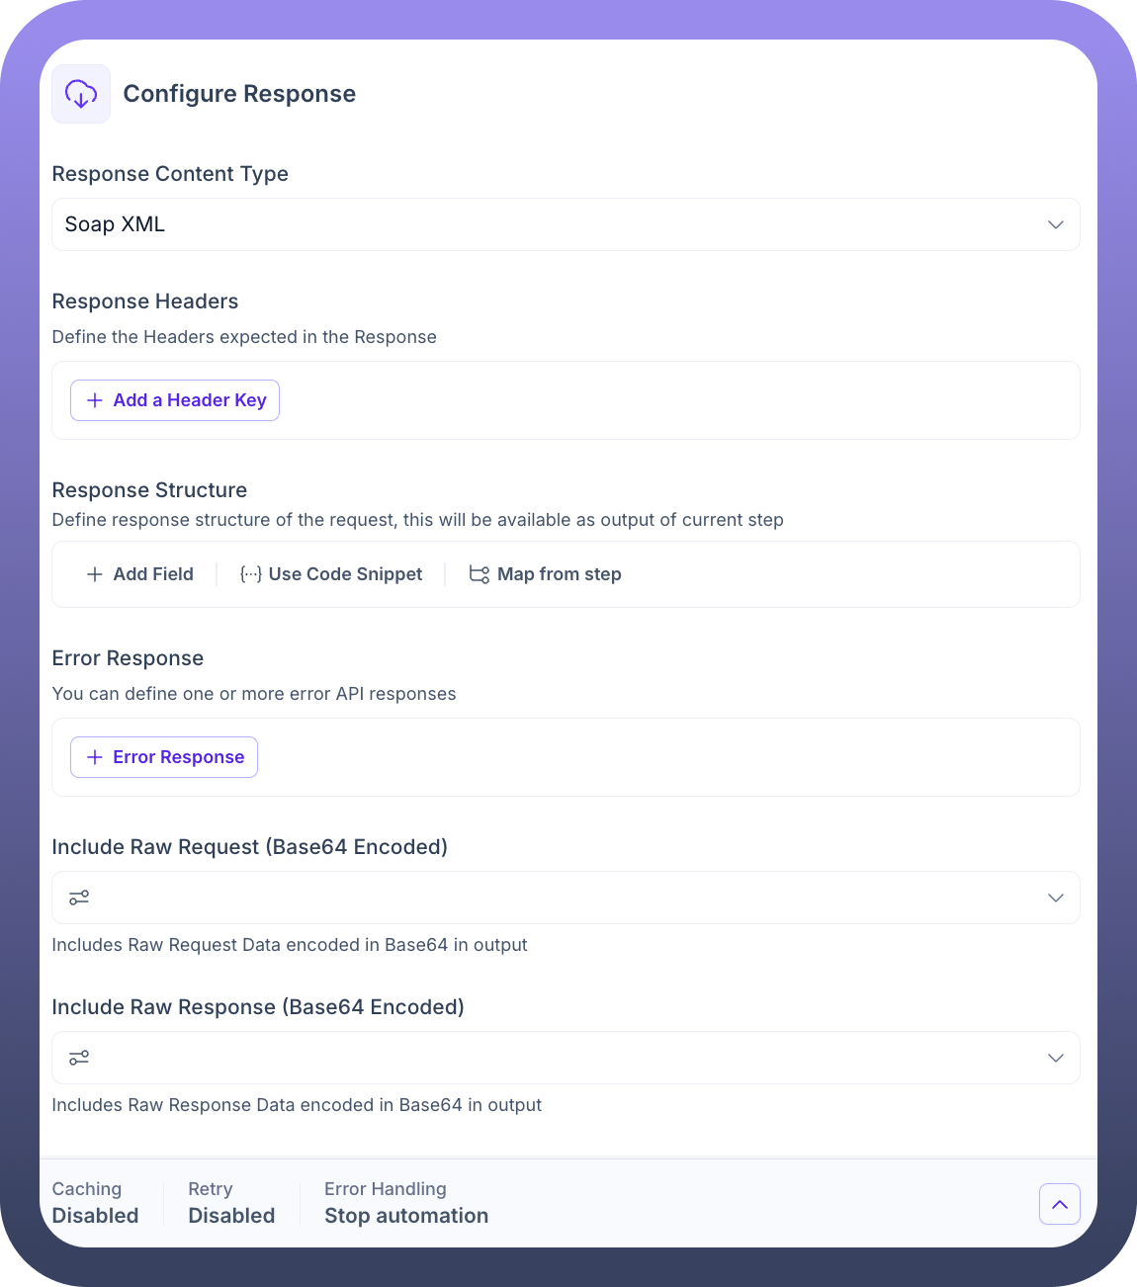
Task: Open Error Handling Stop automation setting
Action: pyautogui.click(x=405, y=1203)
